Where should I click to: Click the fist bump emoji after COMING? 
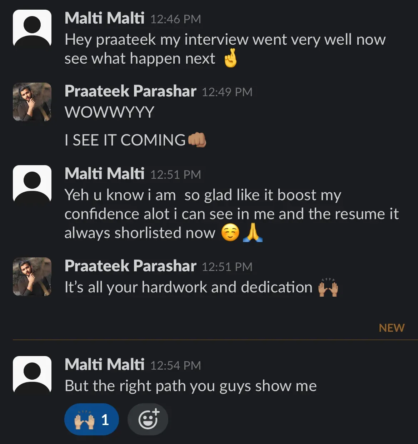tap(197, 140)
